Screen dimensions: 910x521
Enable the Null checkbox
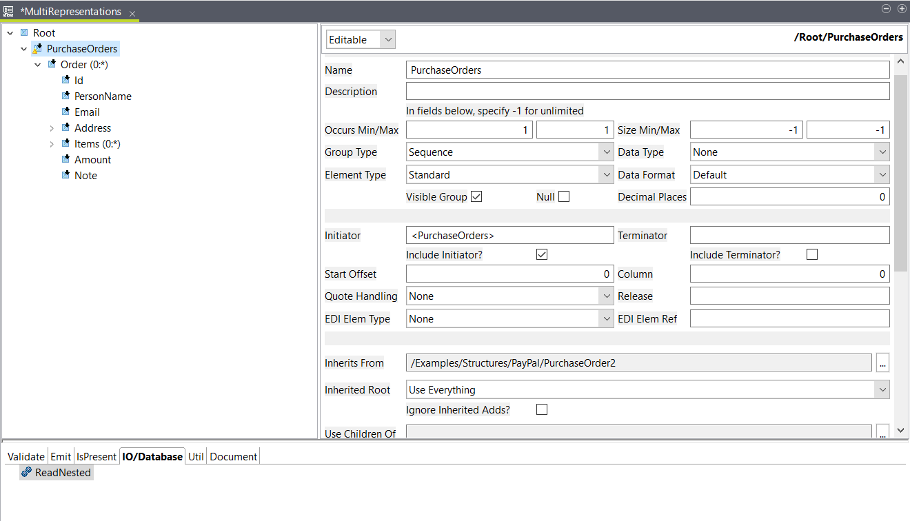[x=563, y=196]
